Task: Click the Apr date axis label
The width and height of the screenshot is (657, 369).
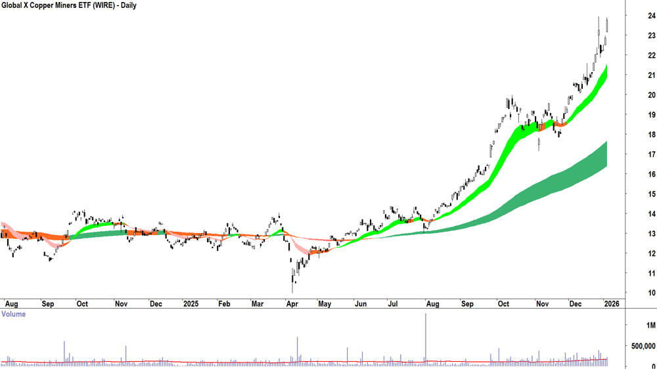Action: point(292,304)
